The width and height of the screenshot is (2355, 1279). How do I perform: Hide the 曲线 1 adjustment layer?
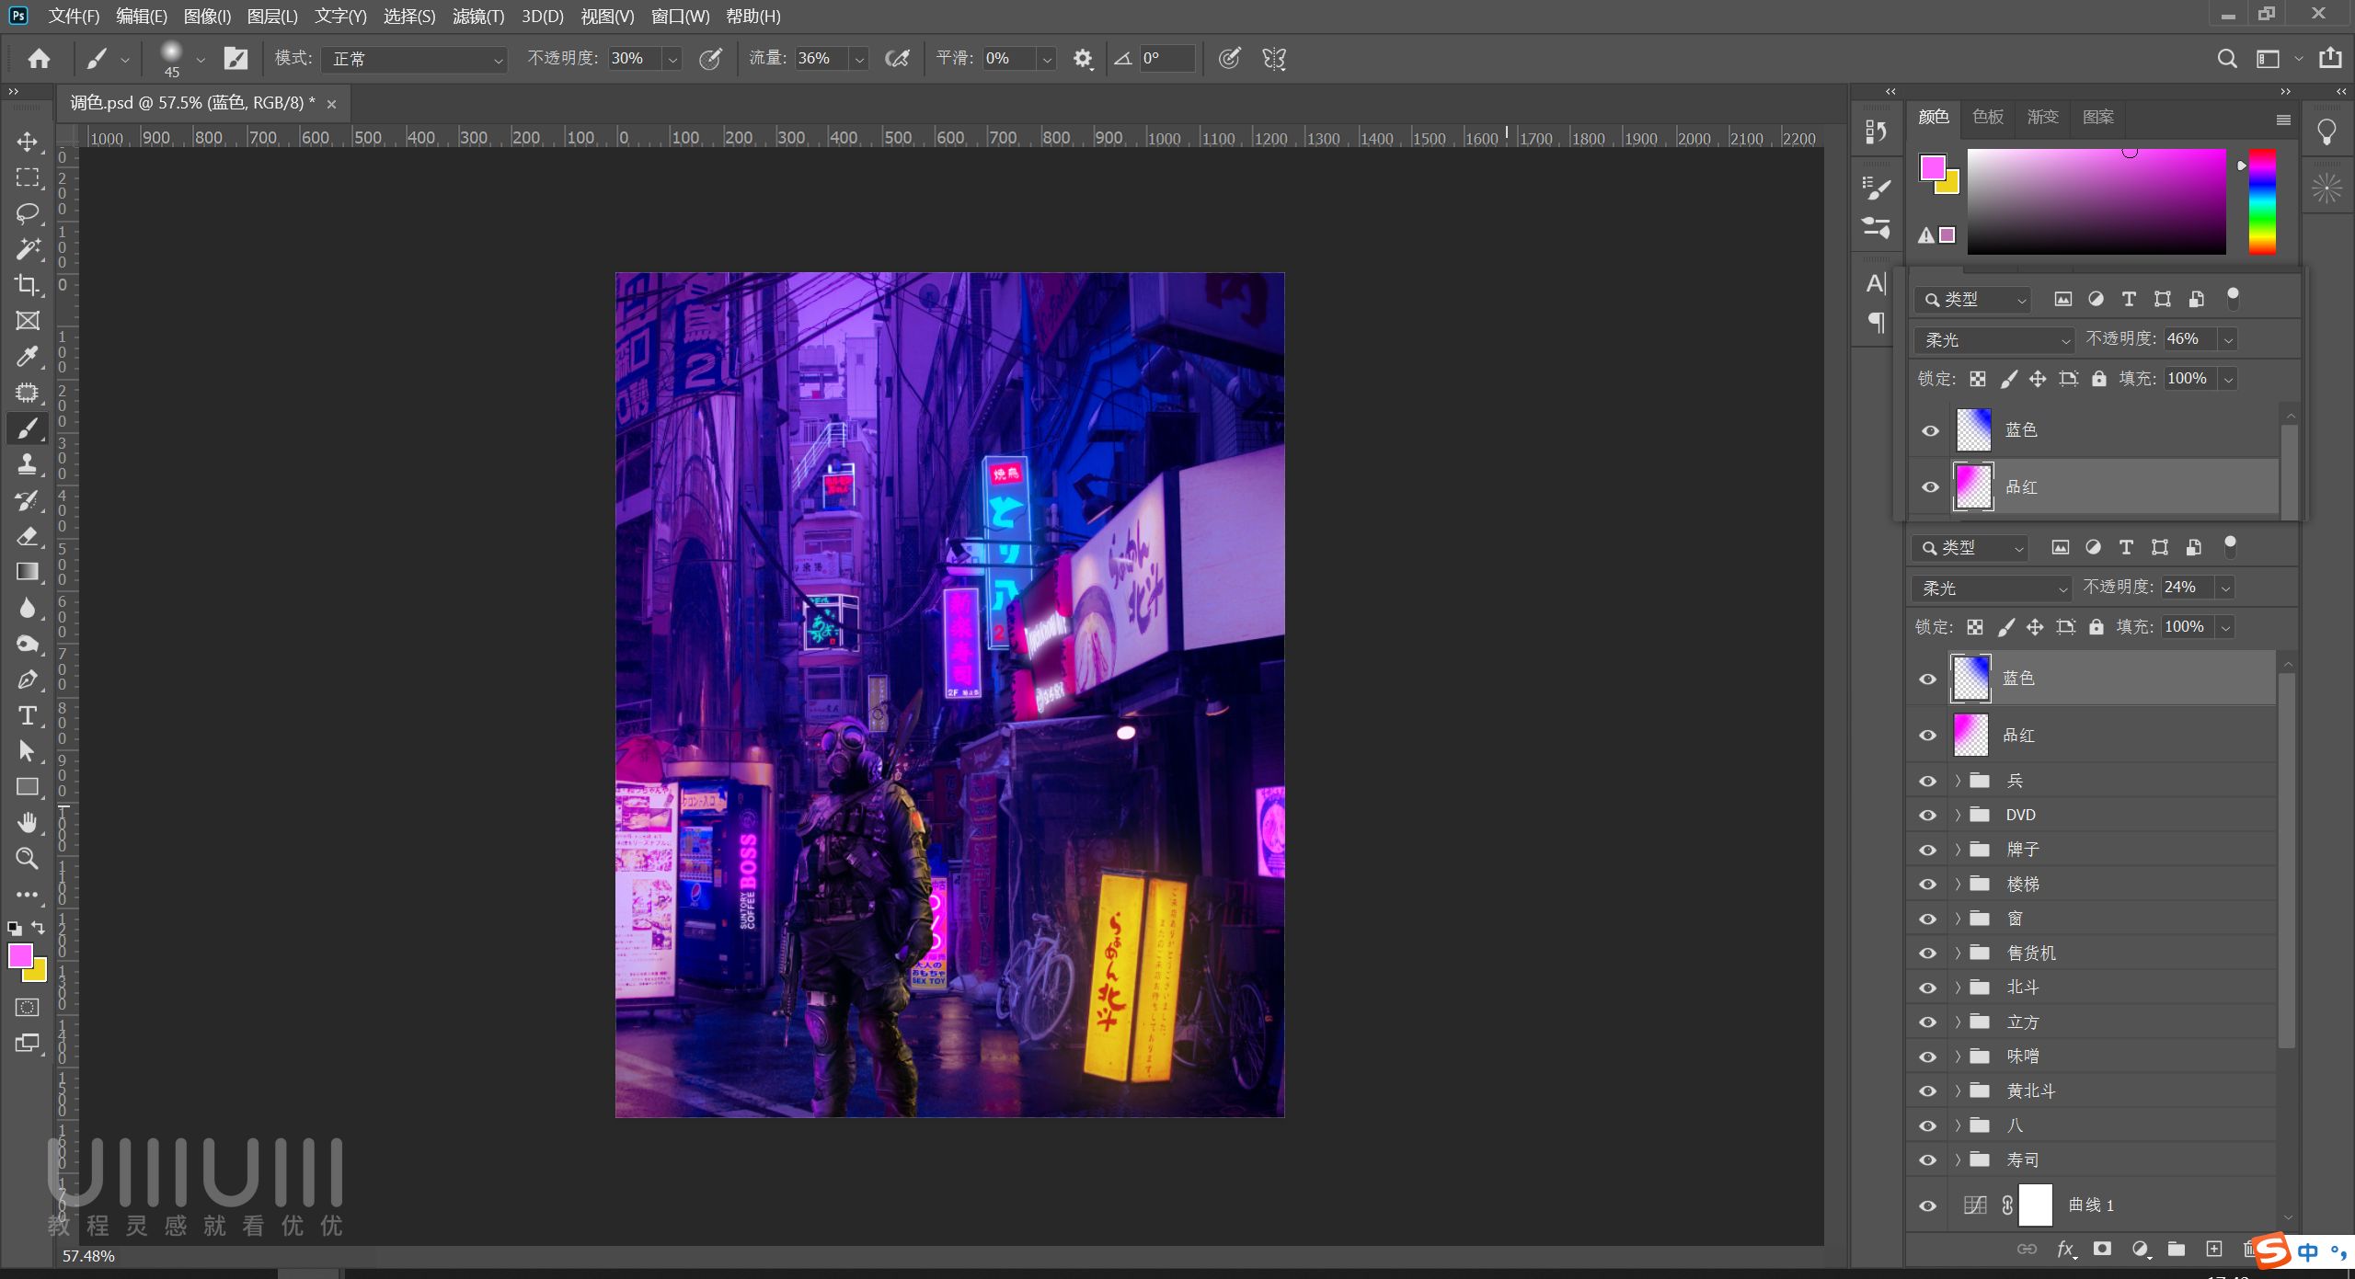tap(1928, 1205)
